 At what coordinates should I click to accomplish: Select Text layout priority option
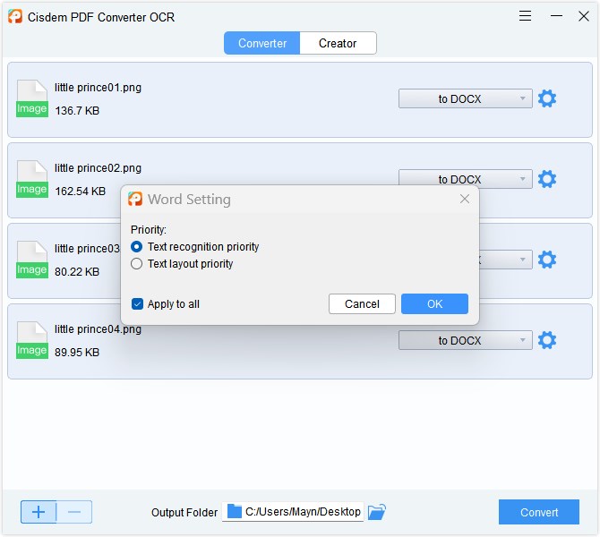182,264
